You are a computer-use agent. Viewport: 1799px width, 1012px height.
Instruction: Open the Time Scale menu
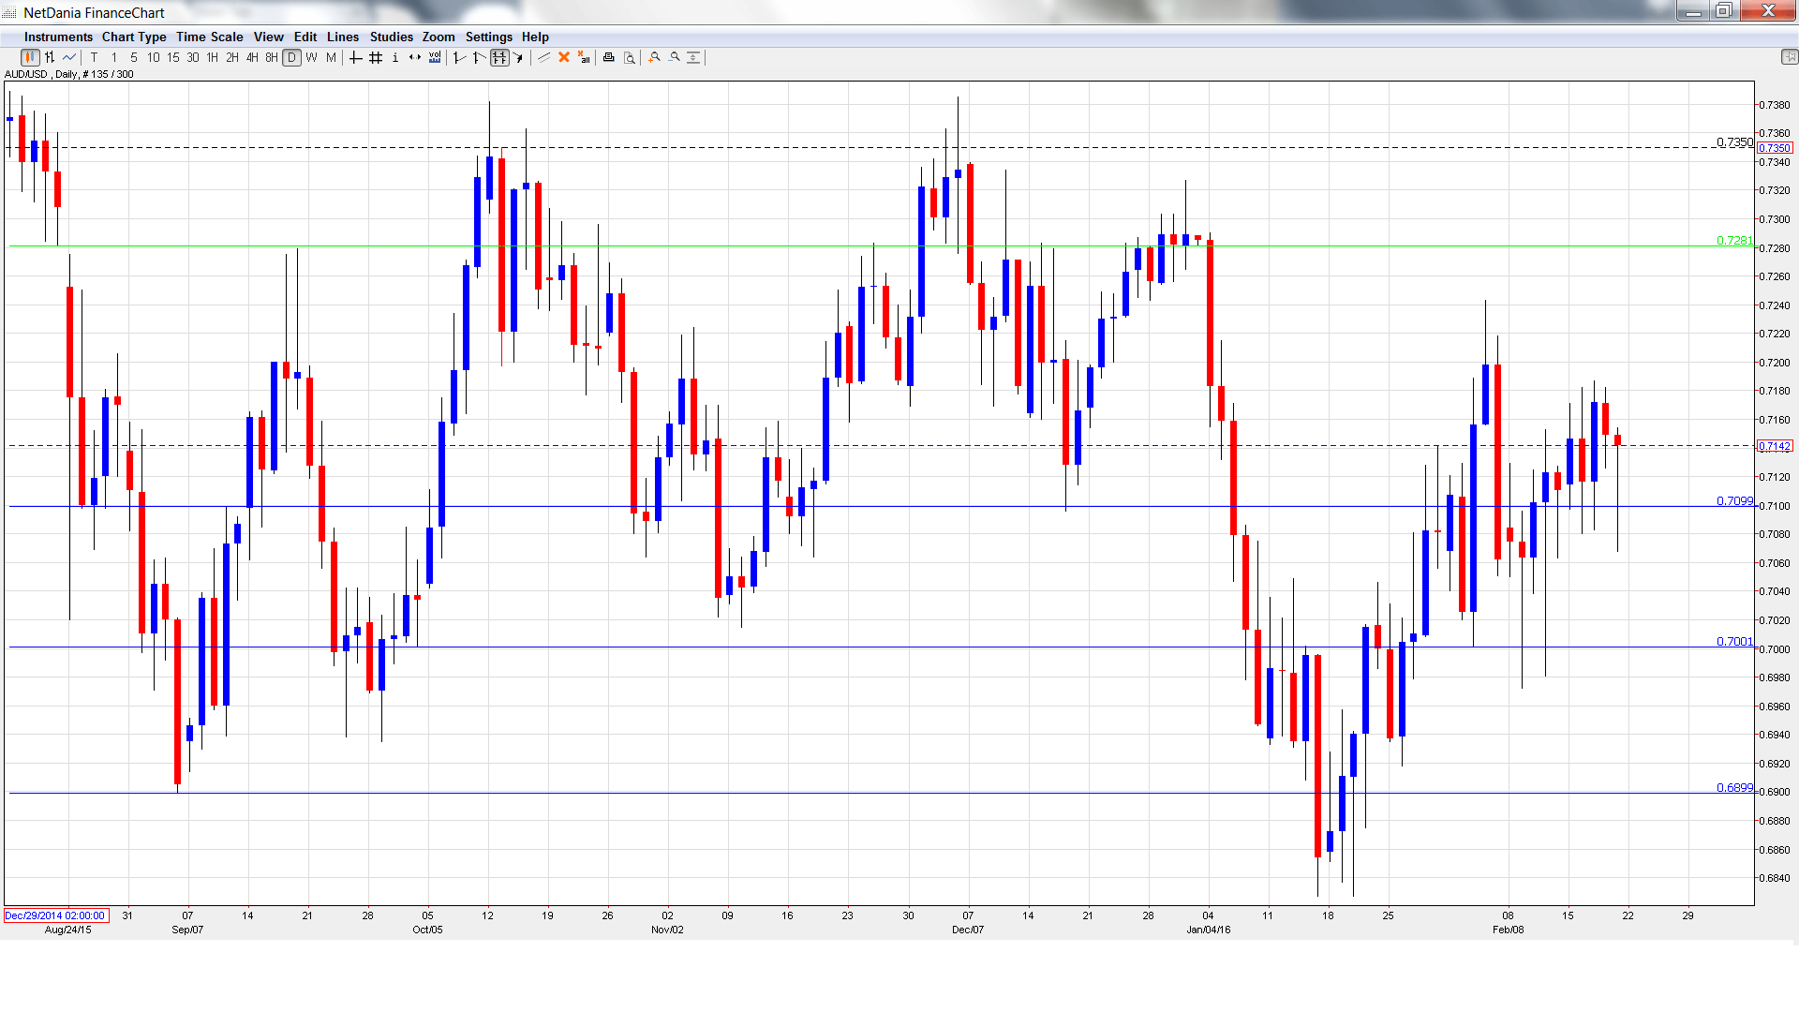(209, 37)
